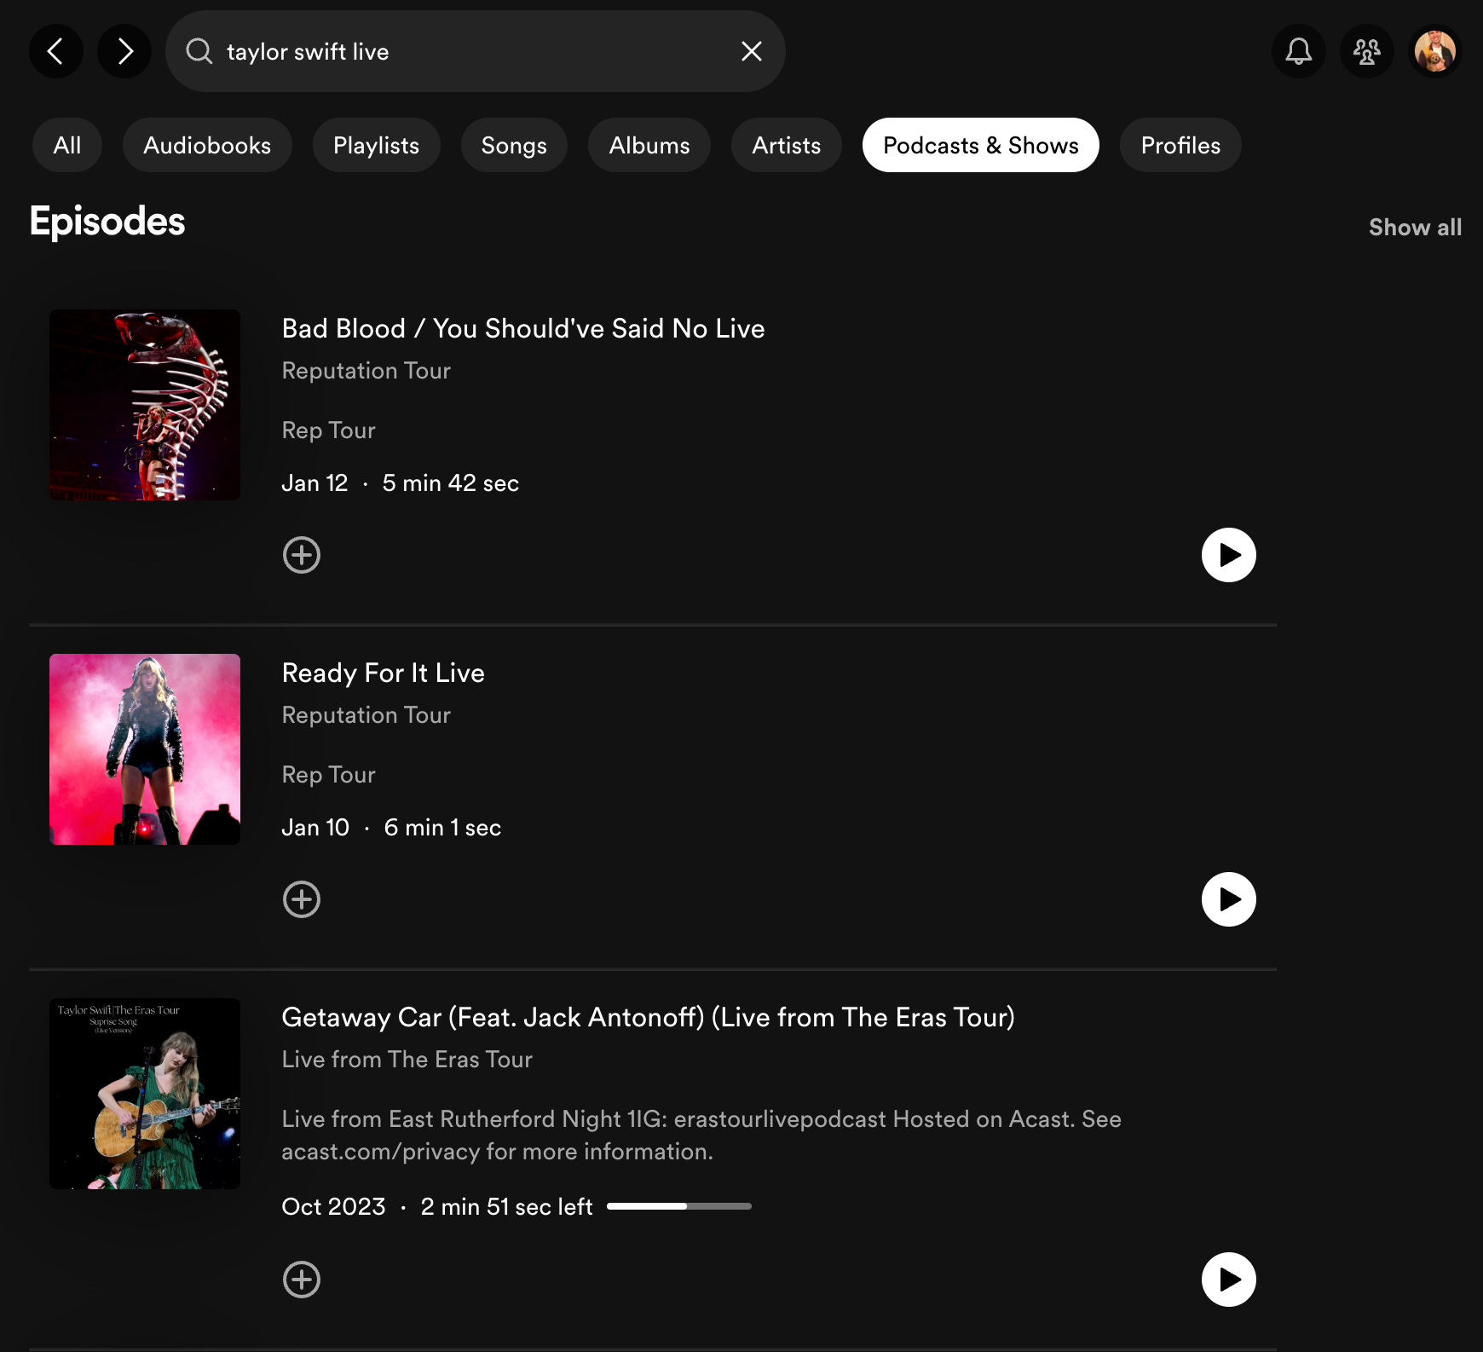Save Ready For It episode with plus icon
The image size is (1483, 1352).
click(x=302, y=899)
